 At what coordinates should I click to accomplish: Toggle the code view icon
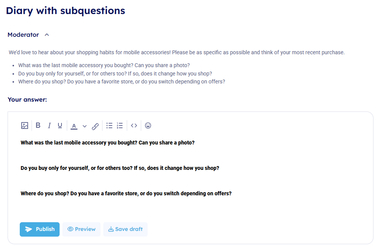pos(134,126)
